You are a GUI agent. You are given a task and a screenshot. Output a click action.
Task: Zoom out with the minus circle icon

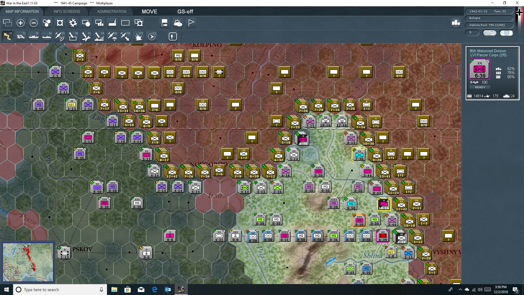pyautogui.click(x=34, y=23)
